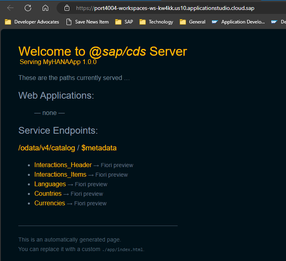Open the Application Develo... bookmark
Image resolution: width=286 pixels, height=261 pixels.
pos(238,22)
